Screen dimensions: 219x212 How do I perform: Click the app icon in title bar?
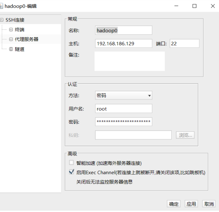1,6
